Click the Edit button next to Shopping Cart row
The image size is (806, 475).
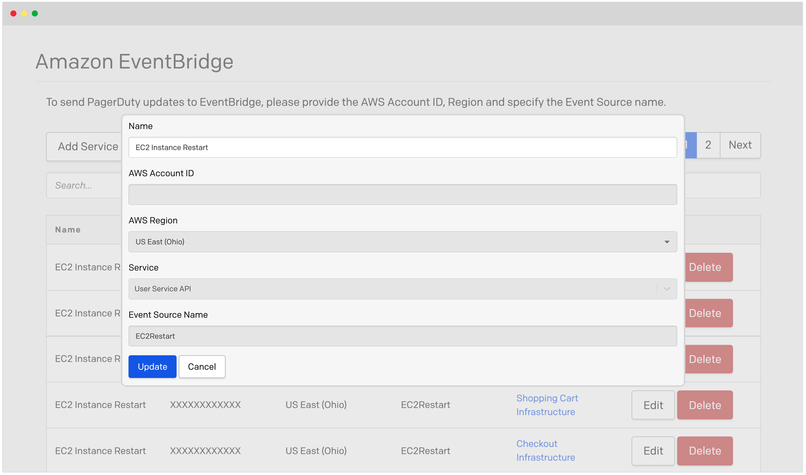pyautogui.click(x=652, y=404)
